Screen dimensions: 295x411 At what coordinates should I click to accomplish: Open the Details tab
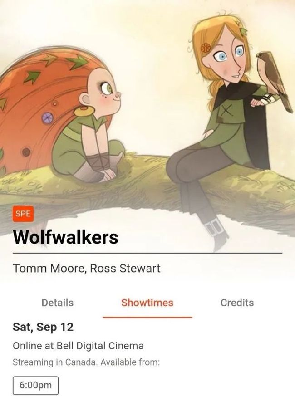click(x=58, y=303)
